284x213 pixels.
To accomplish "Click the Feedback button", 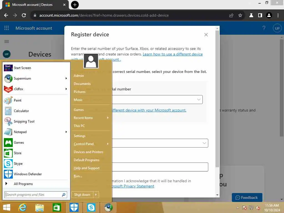I will [x=247, y=197].
